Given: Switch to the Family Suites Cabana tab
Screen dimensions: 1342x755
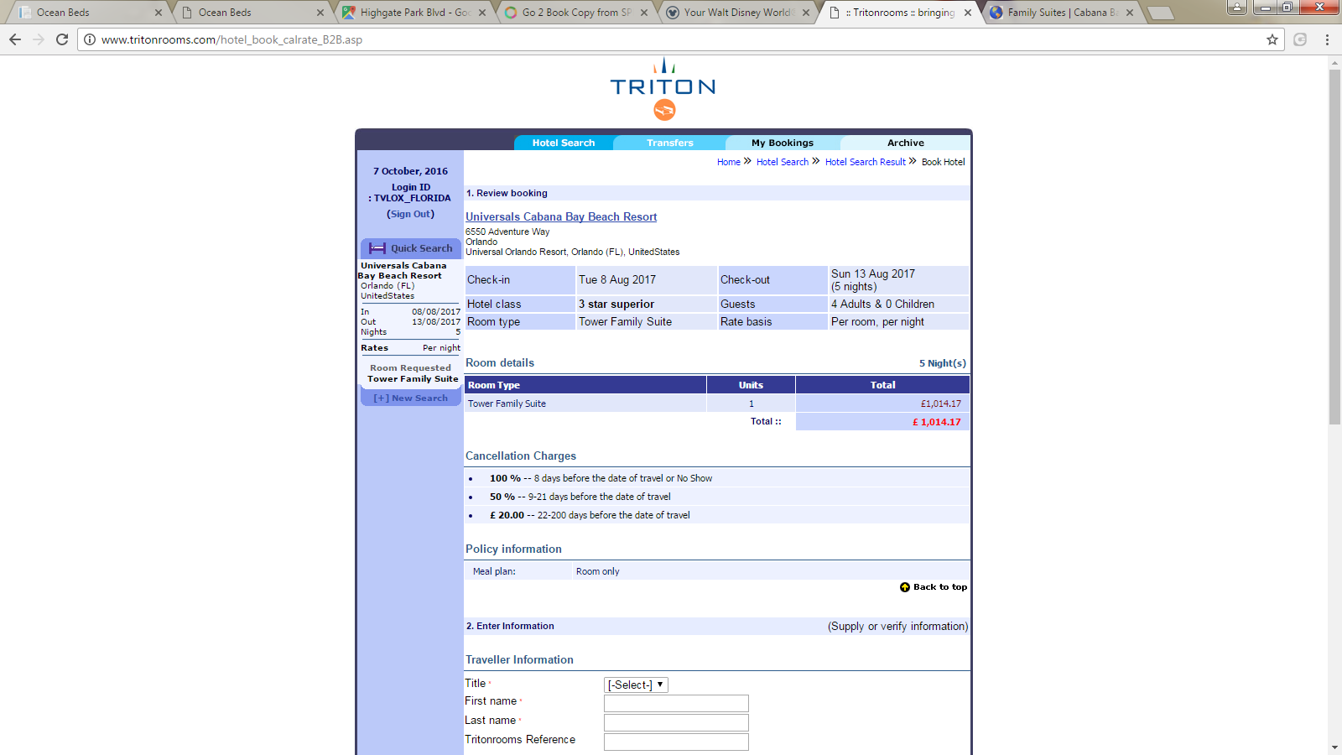Looking at the screenshot, I should pyautogui.click(x=1063, y=13).
